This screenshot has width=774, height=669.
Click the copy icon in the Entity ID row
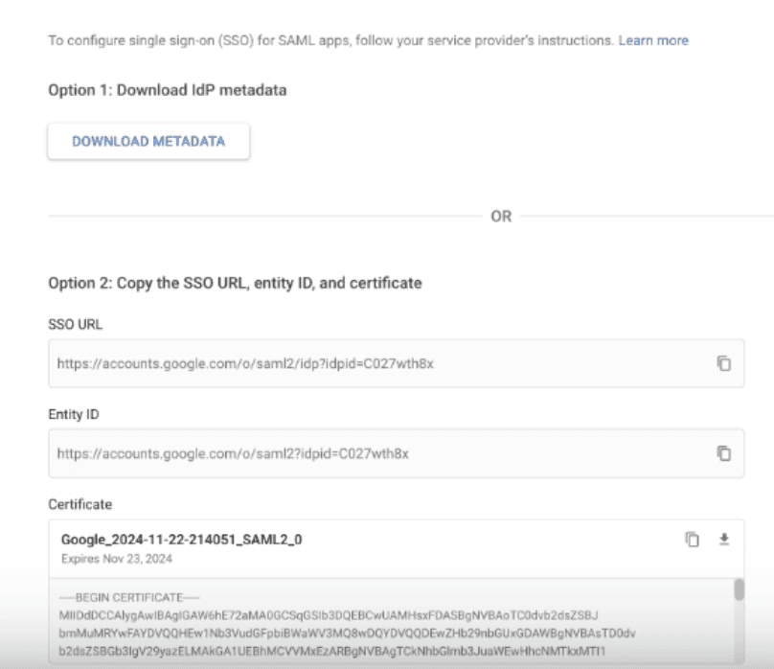coord(725,453)
